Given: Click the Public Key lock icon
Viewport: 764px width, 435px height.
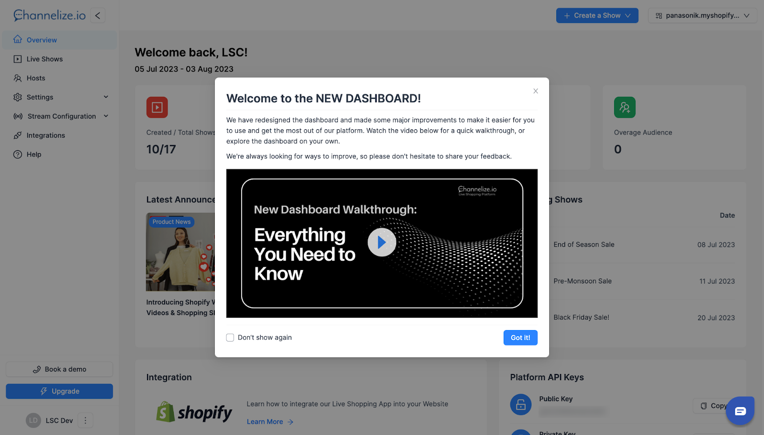Looking at the screenshot, I should pos(521,404).
